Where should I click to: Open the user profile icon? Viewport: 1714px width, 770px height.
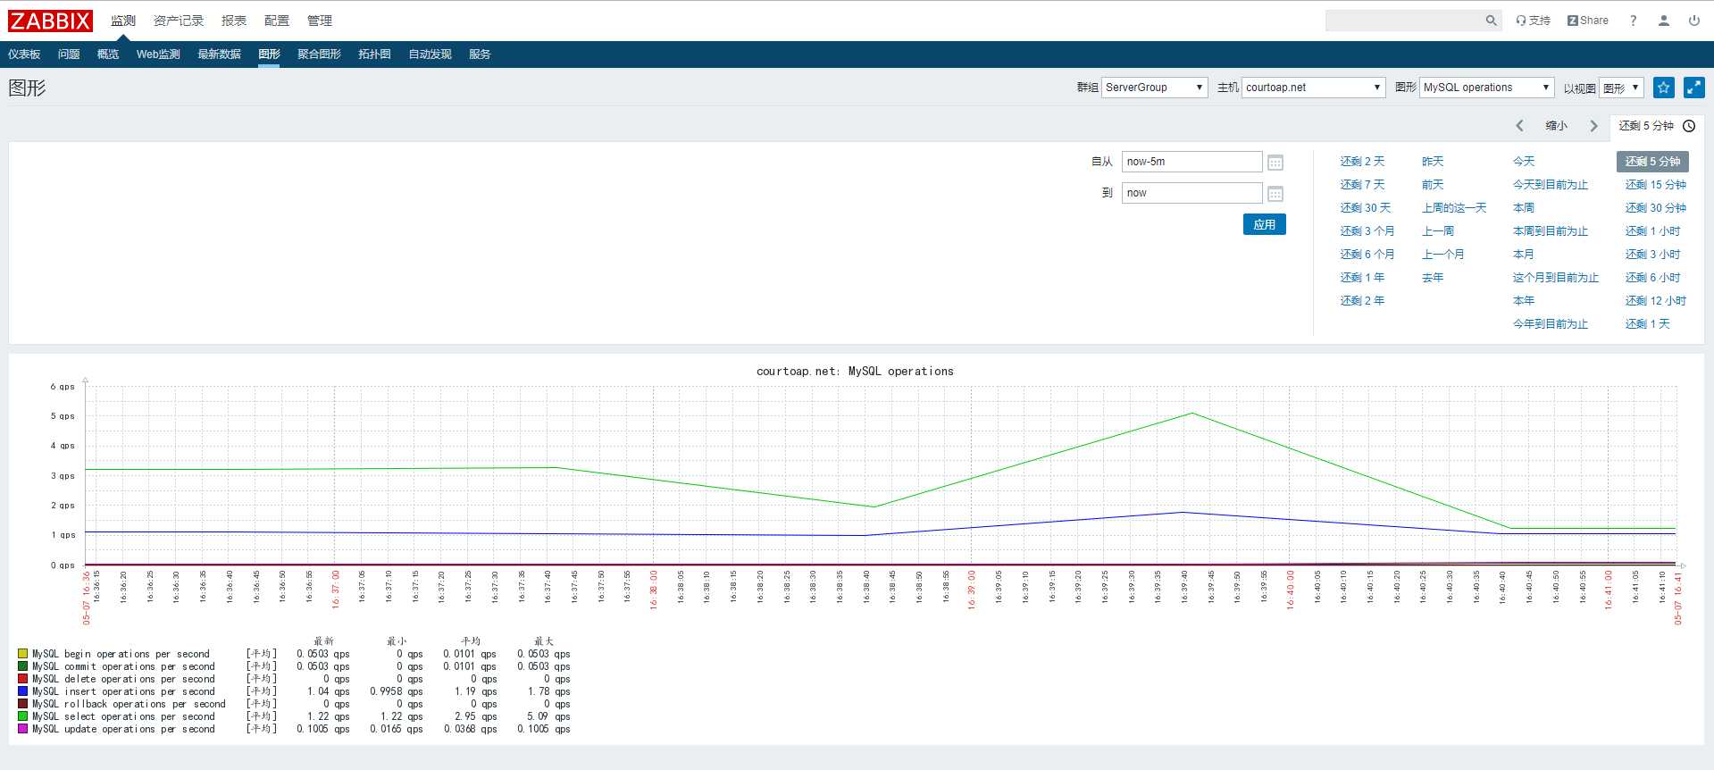(x=1663, y=21)
